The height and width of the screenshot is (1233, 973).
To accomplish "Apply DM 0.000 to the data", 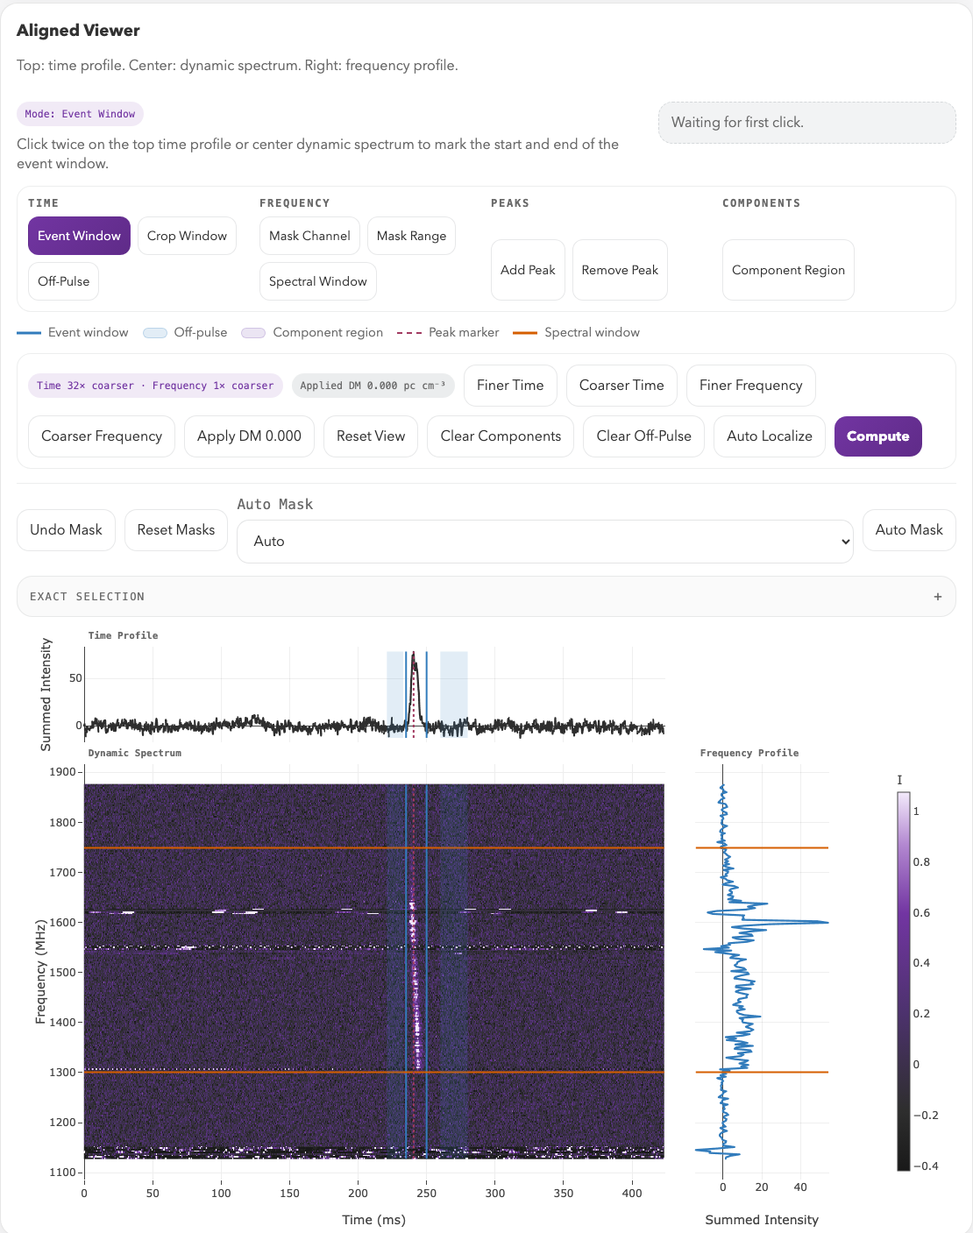I will [249, 436].
